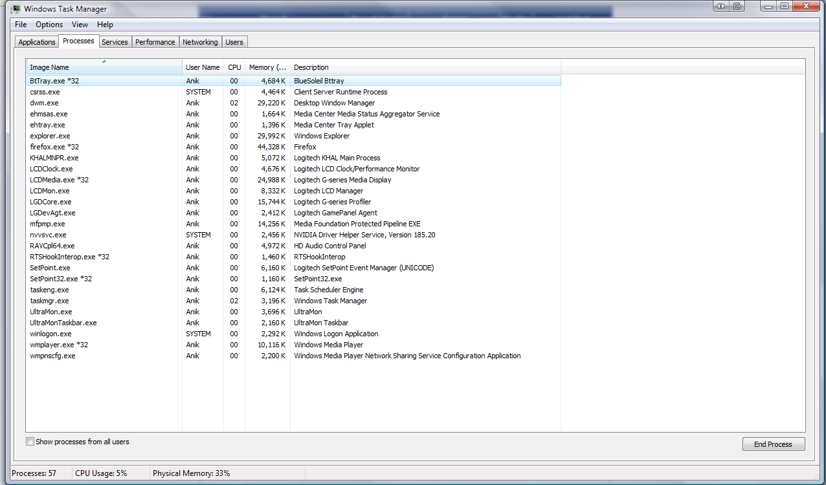Viewport: 826px width, 485px height.
Task: Select the UltraMon.exe process
Action: [x=293, y=312]
